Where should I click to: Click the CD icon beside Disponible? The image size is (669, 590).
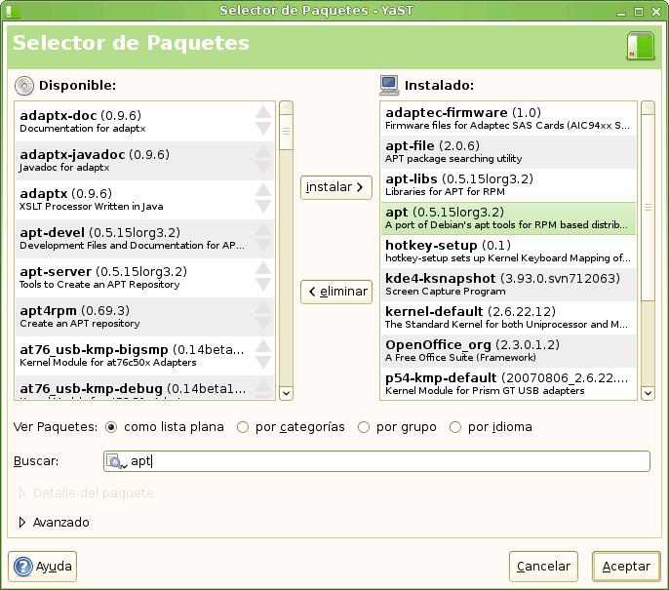pyautogui.click(x=23, y=86)
